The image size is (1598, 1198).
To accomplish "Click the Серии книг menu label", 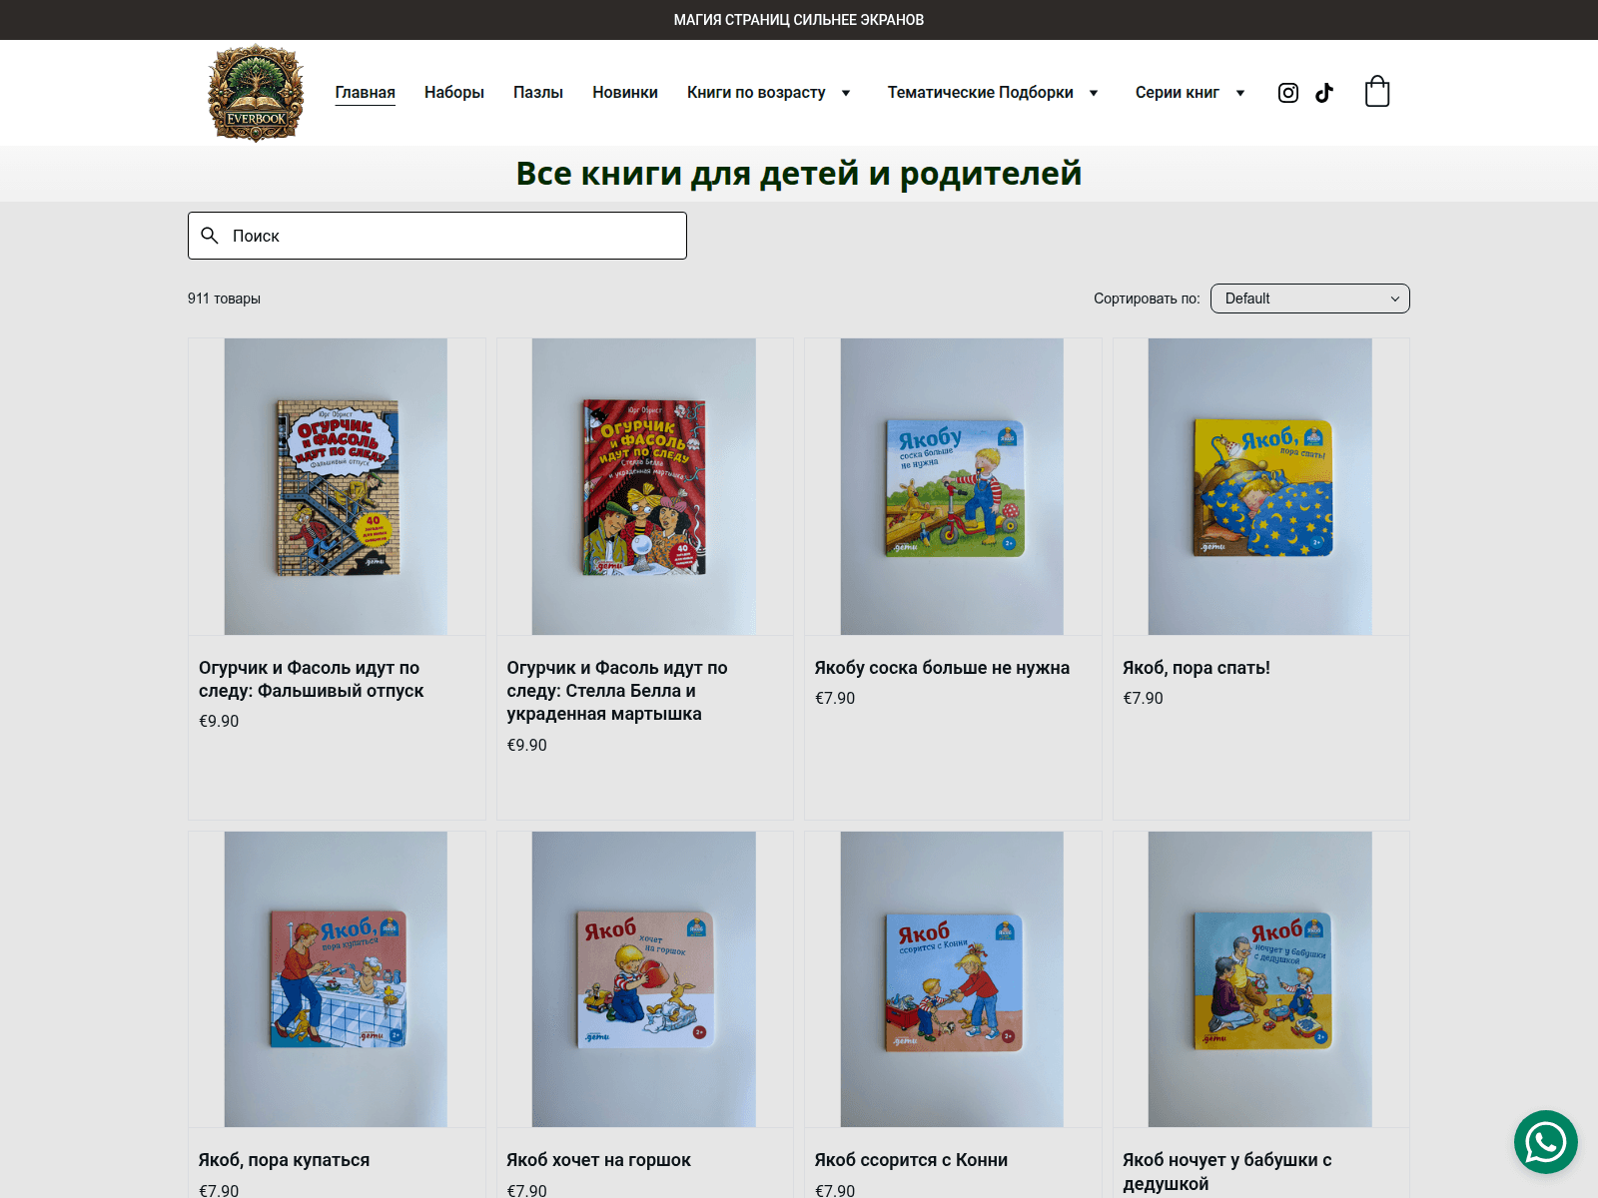I will point(1178,92).
